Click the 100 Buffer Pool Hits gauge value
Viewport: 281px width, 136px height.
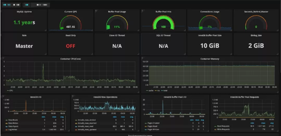(x=163, y=27)
